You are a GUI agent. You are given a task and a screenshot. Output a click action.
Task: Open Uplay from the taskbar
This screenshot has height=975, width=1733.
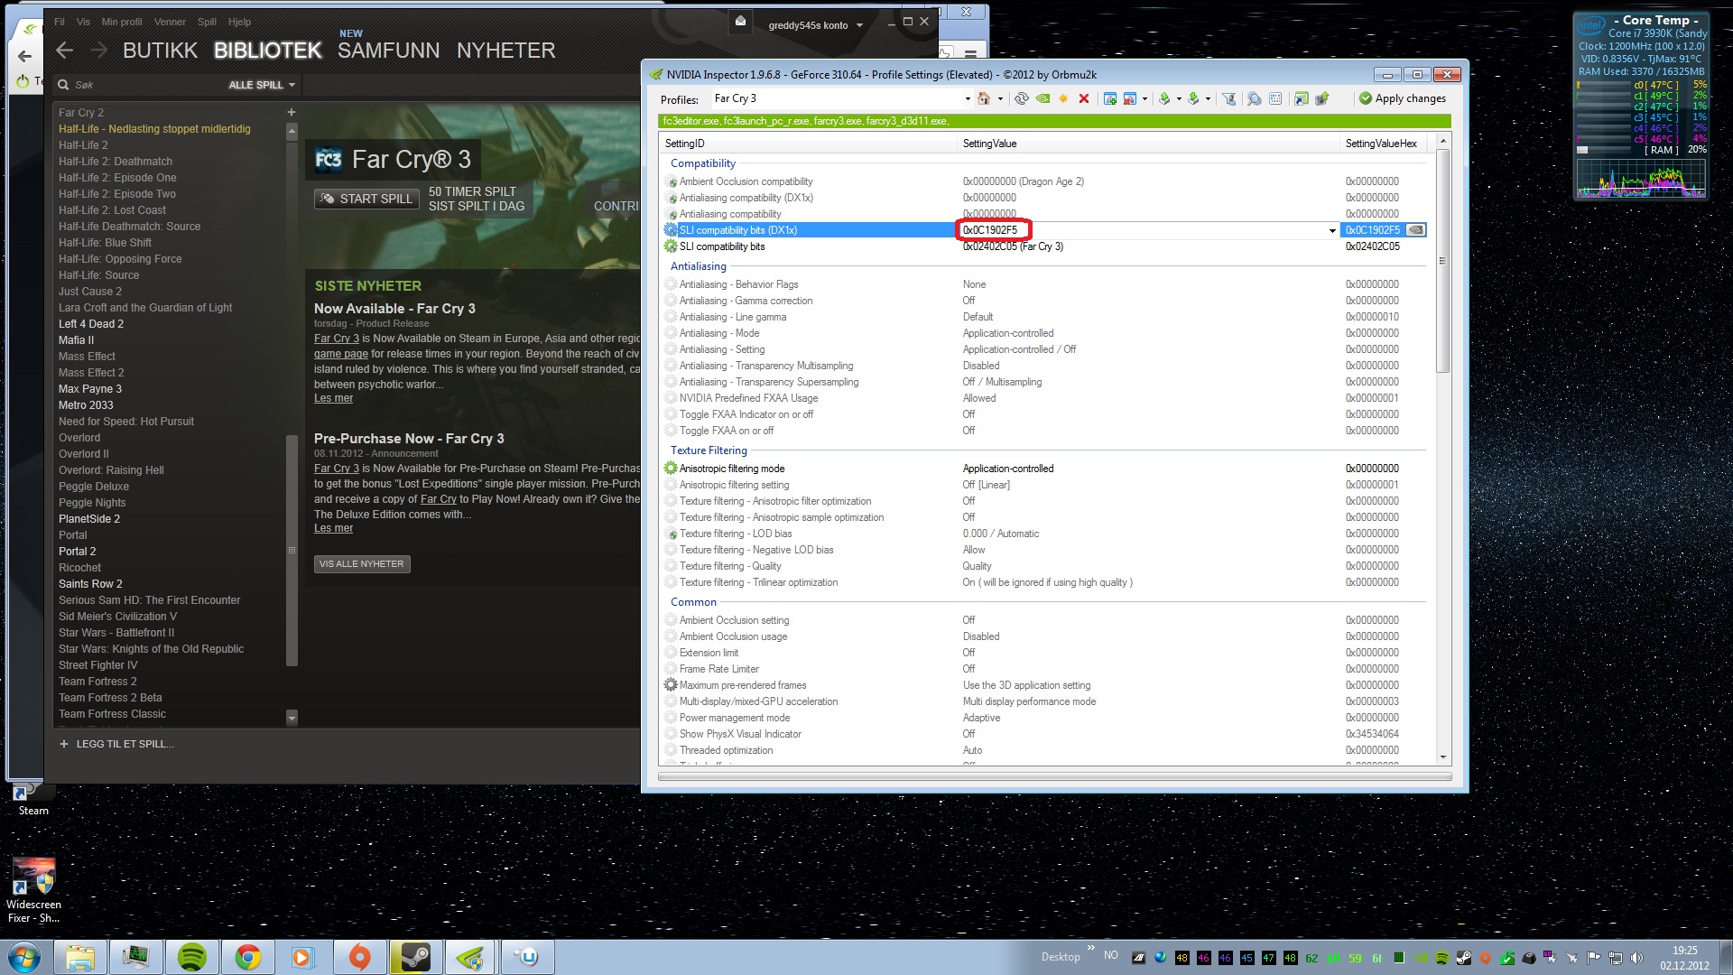527,957
